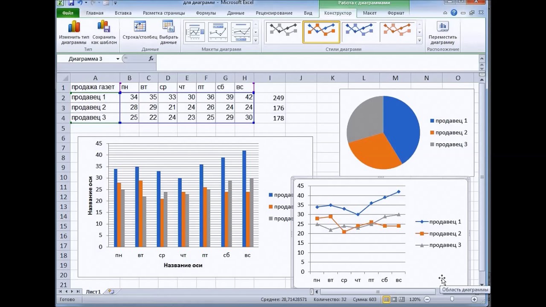546x307 pixels.
Task: Select column header A
Action: pyautogui.click(x=95, y=78)
